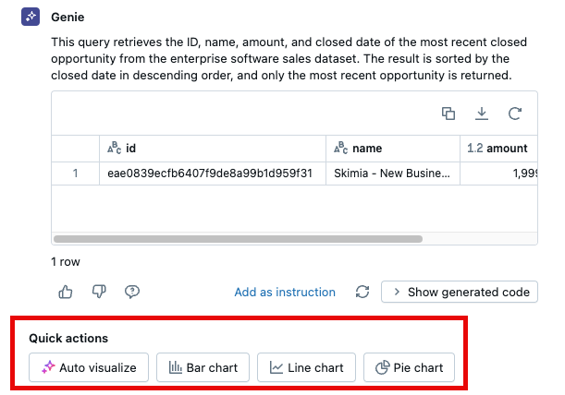Copy the result table to clipboard
The image size is (565, 395).
448,114
